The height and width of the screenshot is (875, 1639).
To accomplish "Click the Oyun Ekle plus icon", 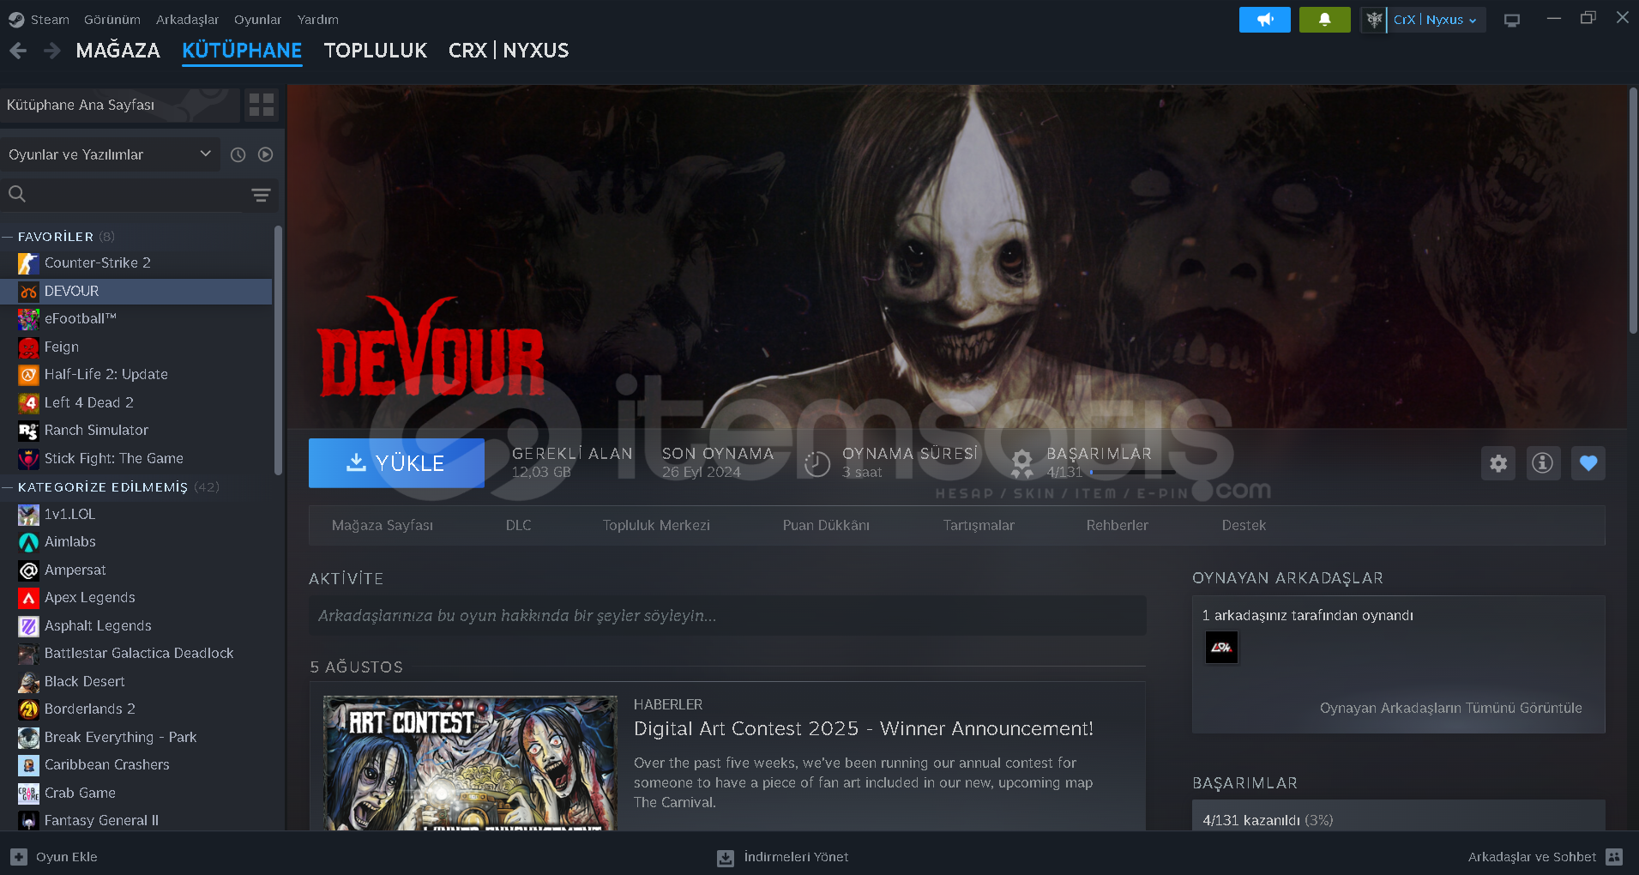I will click(x=19, y=857).
